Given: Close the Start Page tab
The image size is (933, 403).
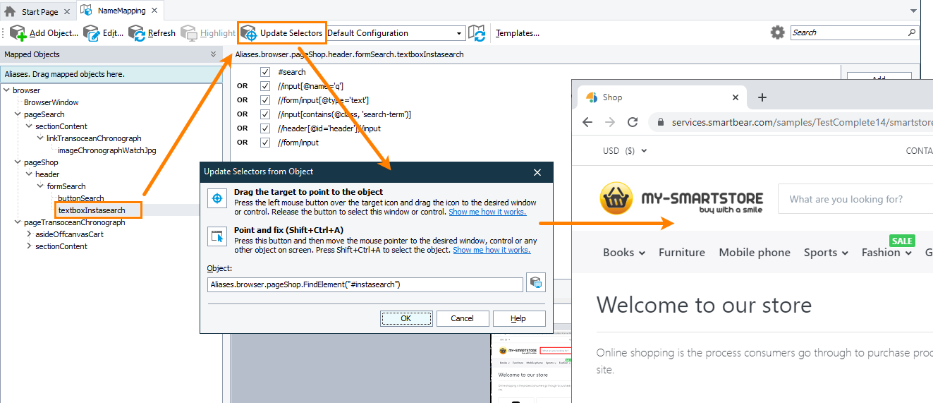Looking at the screenshot, I should [67, 11].
